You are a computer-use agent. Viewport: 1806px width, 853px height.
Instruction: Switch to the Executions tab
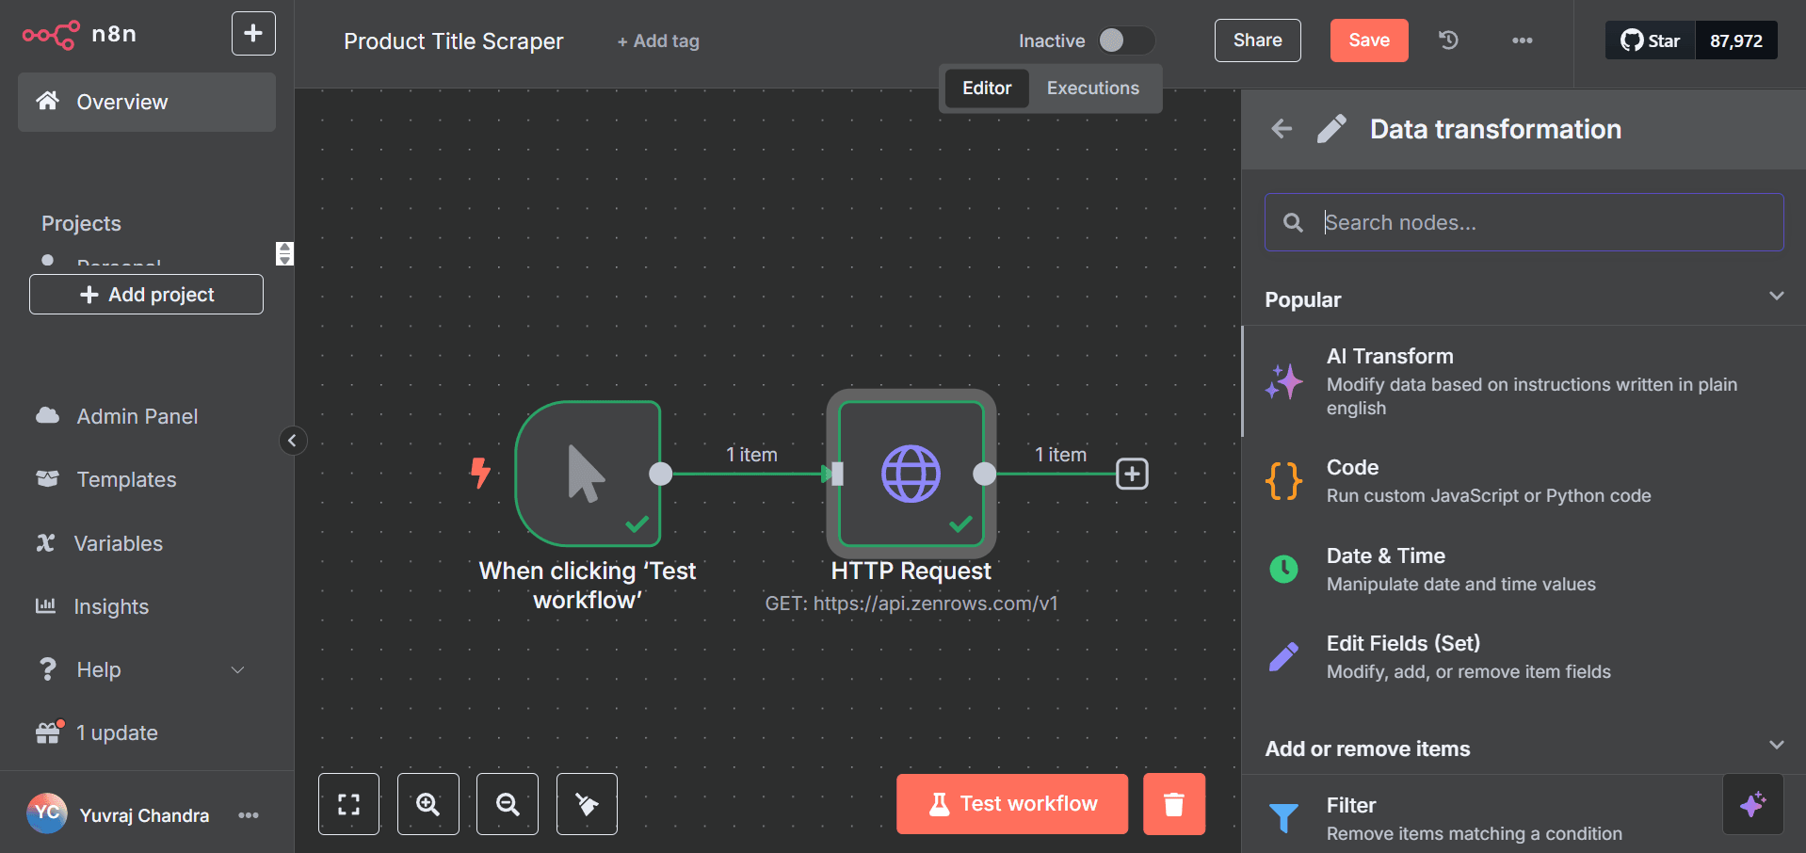1093,89
